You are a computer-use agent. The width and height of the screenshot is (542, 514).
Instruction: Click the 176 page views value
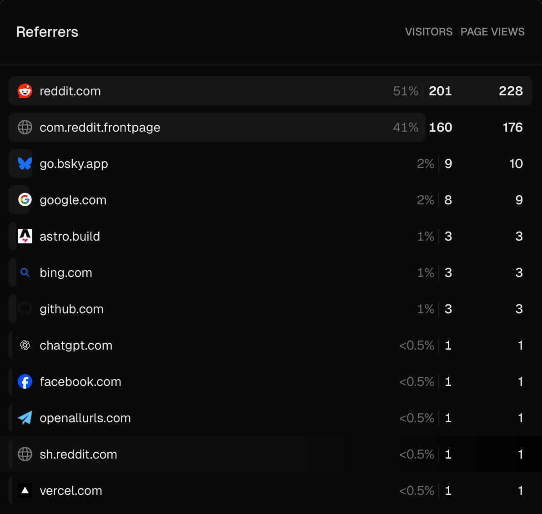click(x=512, y=128)
